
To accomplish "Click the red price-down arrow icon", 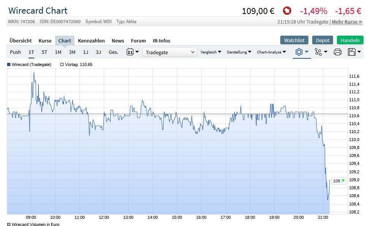I will [287, 11].
